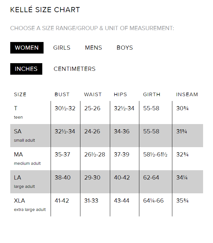Click the HIPS column header
This screenshot has height=243, width=213.
point(120,95)
